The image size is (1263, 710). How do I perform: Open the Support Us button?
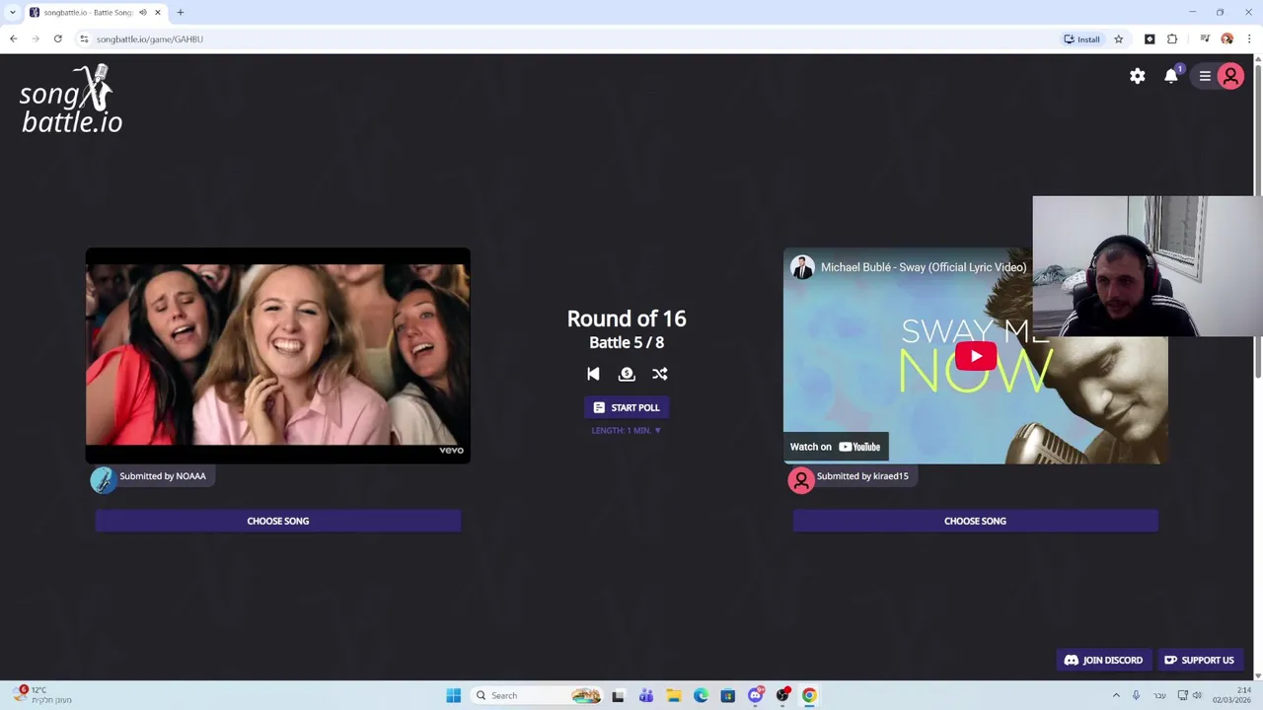coord(1199,661)
